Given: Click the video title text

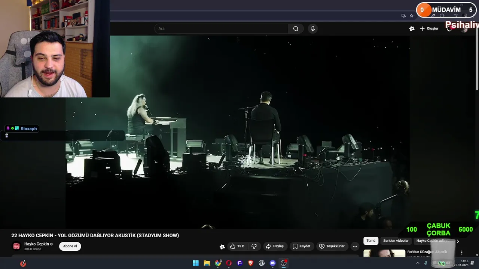Looking at the screenshot, I should [x=95, y=235].
